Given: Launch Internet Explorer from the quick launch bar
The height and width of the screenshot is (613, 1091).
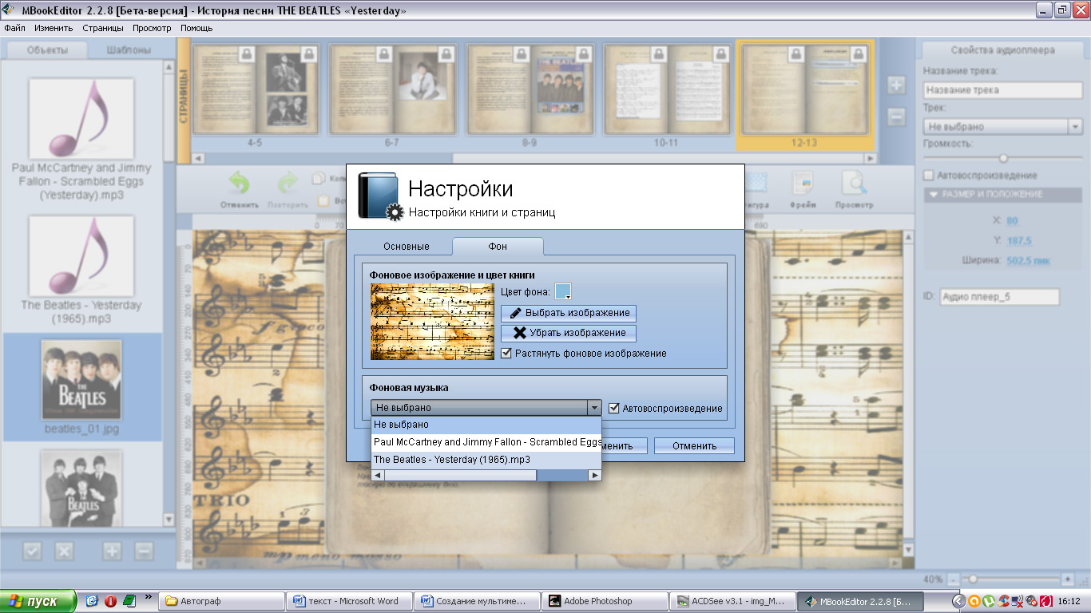Looking at the screenshot, I should [x=93, y=600].
